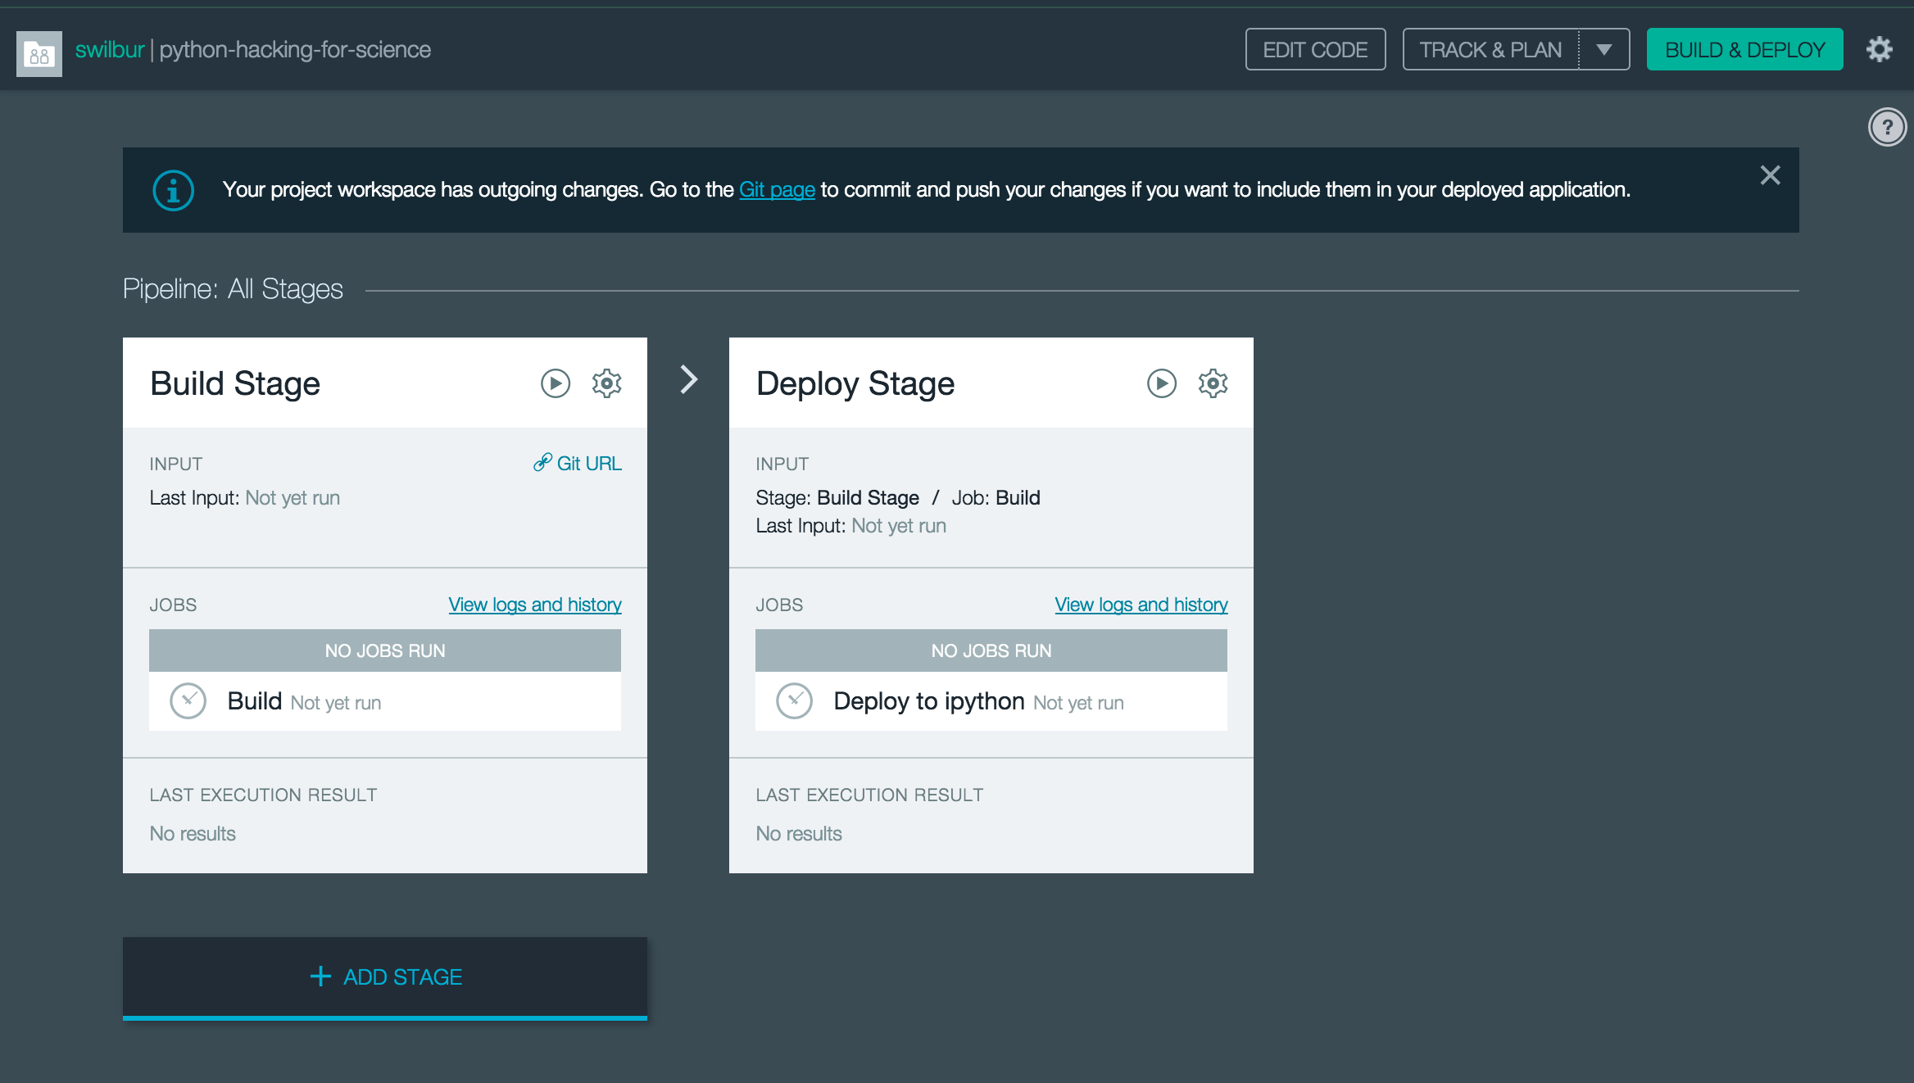Screen dimensions: 1914x1083
Task: View logs and history for Build Stage
Action: [x=533, y=603]
